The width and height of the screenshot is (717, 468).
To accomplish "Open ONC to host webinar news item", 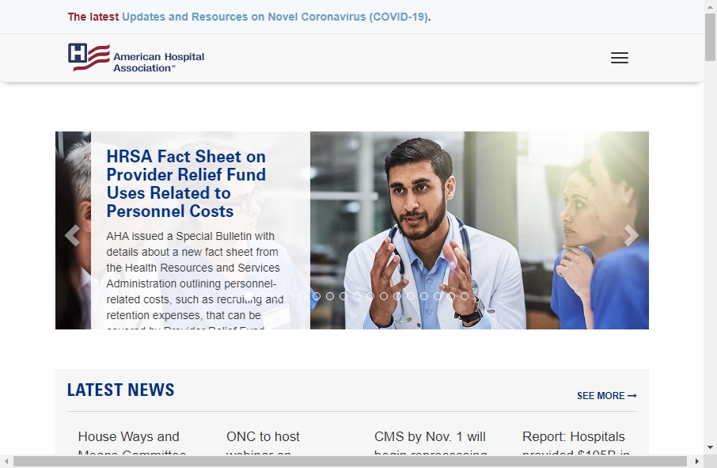I will (263, 442).
